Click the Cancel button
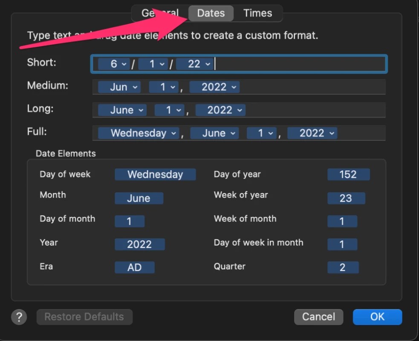This screenshot has height=341, width=419. tap(318, 317)
